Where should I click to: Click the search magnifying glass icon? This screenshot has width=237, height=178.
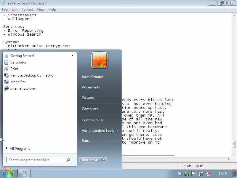pos(68,160)
